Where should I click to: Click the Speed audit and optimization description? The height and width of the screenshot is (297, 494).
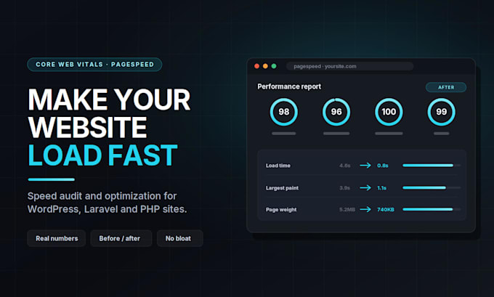point(107,203)
